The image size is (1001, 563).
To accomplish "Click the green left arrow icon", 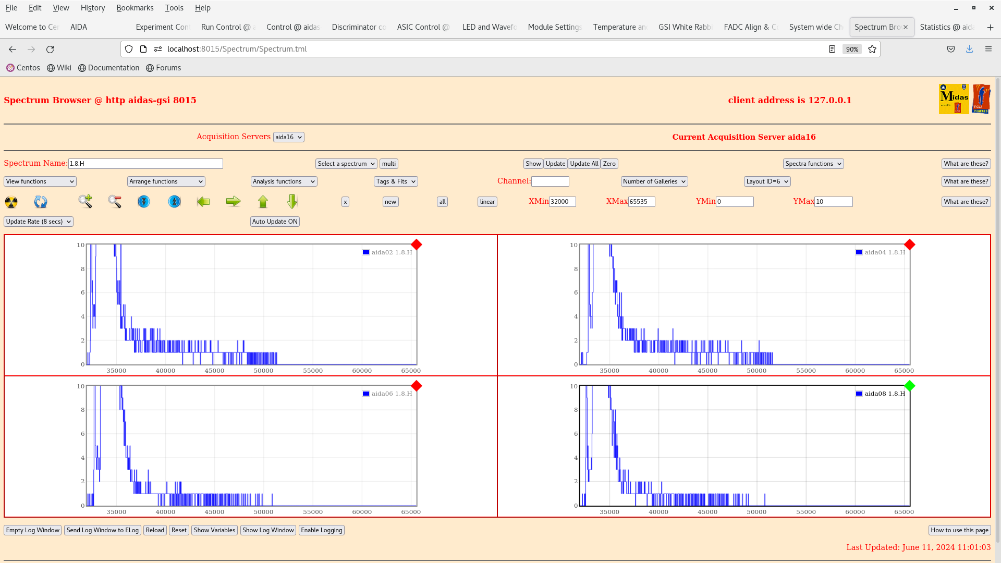I will pos(203,201).
